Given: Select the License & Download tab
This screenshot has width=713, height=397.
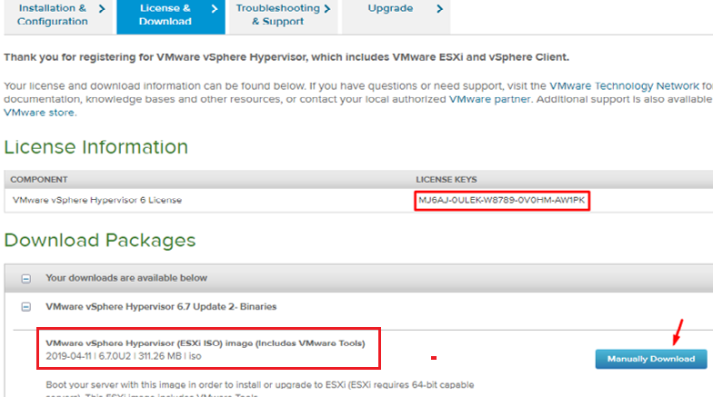Looking at the screenshot, I should click(x=171, y=16).
